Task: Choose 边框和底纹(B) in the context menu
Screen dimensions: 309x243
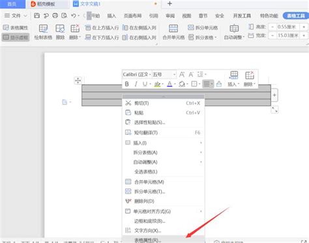Action: 164,221
